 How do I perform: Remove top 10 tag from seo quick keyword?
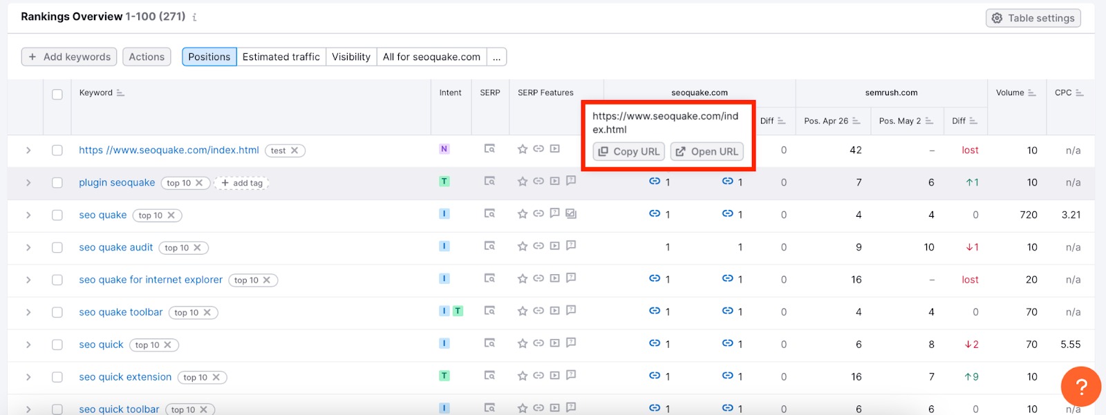click(x=167, y=345)
